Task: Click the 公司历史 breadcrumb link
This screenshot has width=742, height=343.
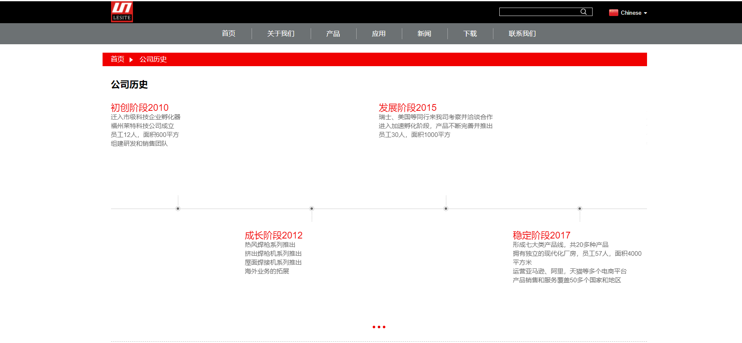Action: coord(153,59)
